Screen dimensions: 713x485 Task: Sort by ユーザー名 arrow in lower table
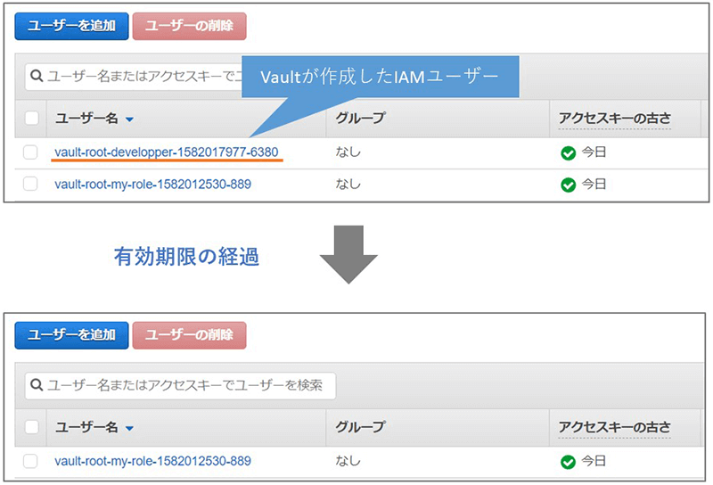click(x=129, y=428)
